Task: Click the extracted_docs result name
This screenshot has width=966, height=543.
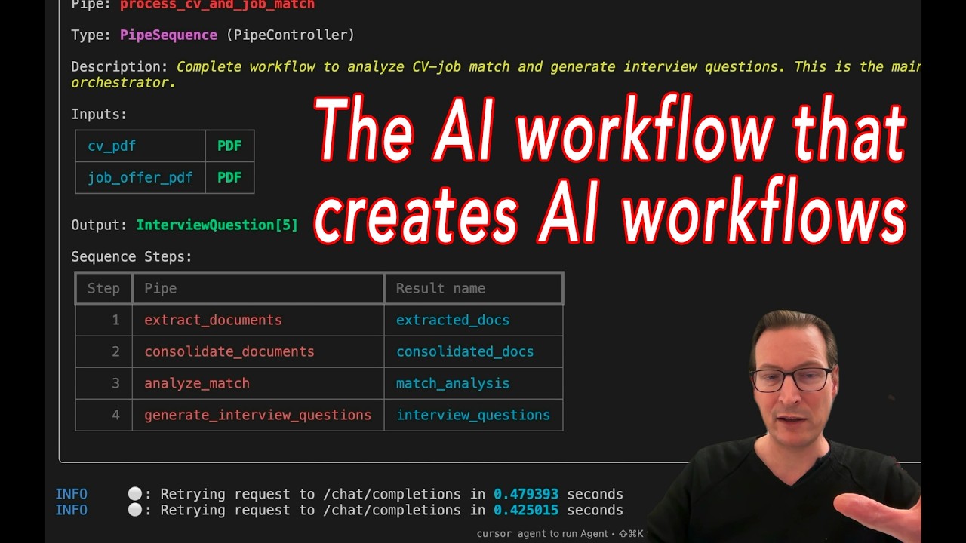Action: pos(453,320)
